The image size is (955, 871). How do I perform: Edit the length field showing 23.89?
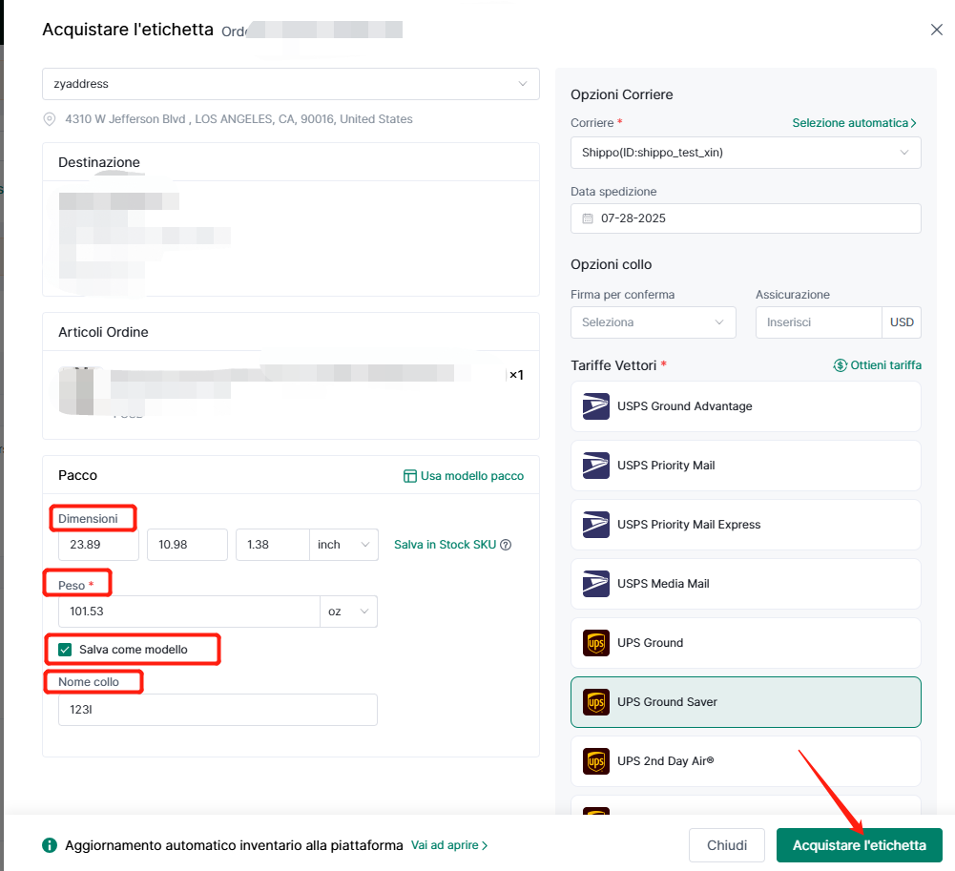point(98,545)
